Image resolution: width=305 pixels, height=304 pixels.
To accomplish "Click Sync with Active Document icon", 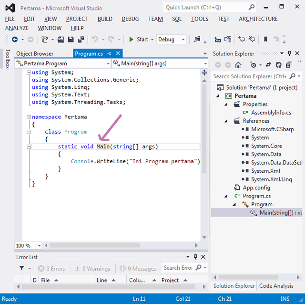I will (268, 65).
